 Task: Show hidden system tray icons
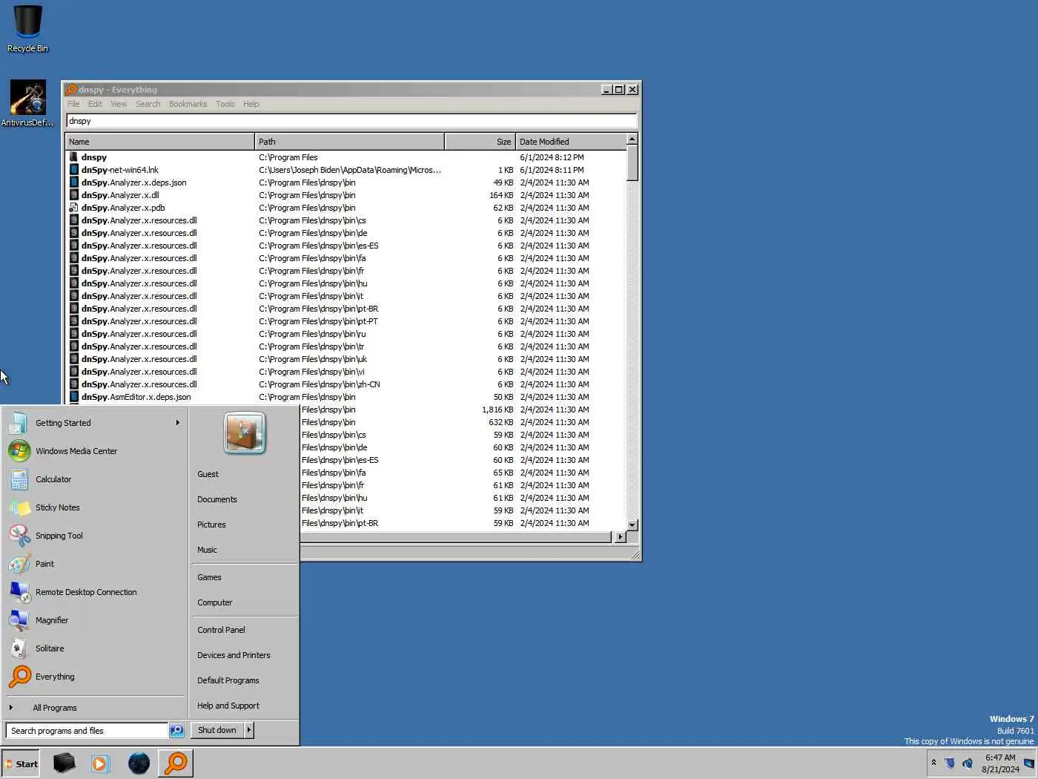[x=933, y=763]
